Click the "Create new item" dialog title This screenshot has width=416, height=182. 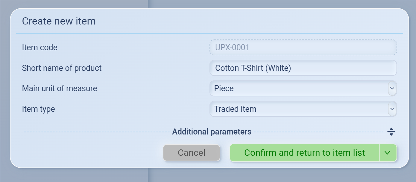(x=59, y=21)
